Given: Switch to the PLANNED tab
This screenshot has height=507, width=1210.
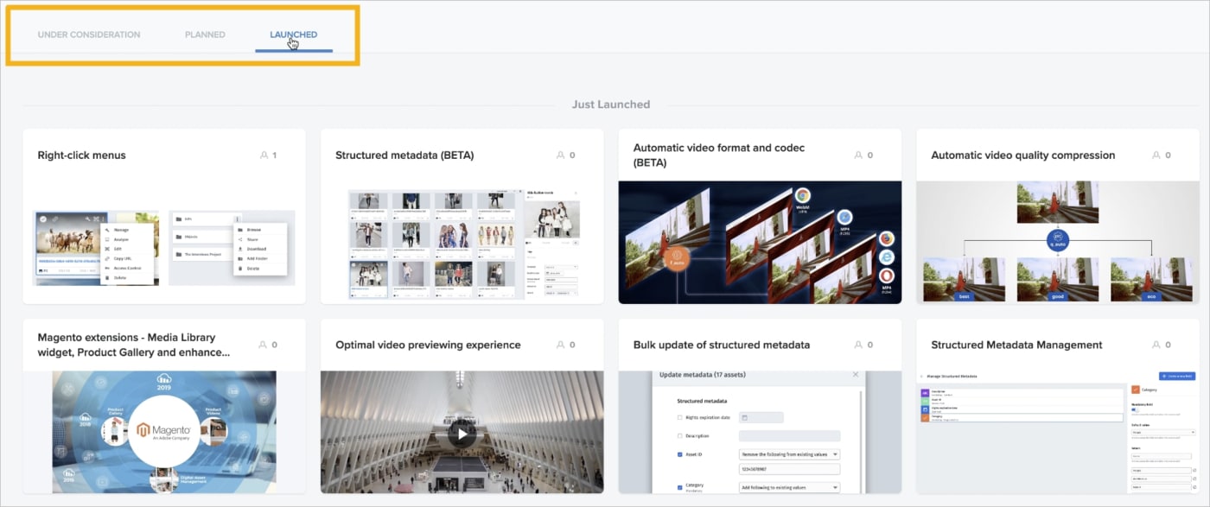Looking at the screenshot, I should 205,35.
